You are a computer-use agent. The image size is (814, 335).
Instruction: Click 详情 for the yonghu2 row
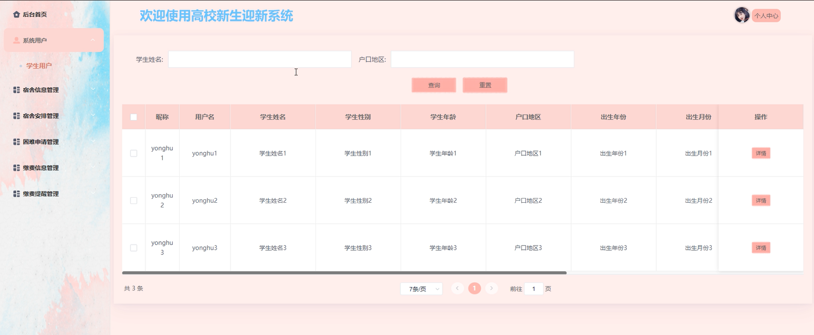(761, 201)
